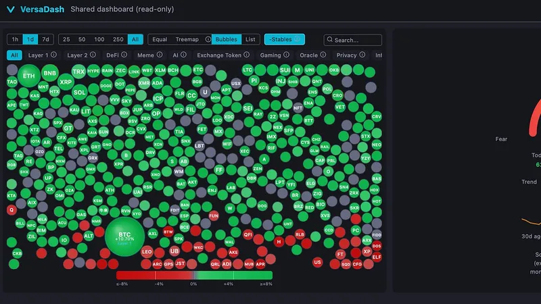Select the BNB bubble
541x304 pixels.
[49, 73]
